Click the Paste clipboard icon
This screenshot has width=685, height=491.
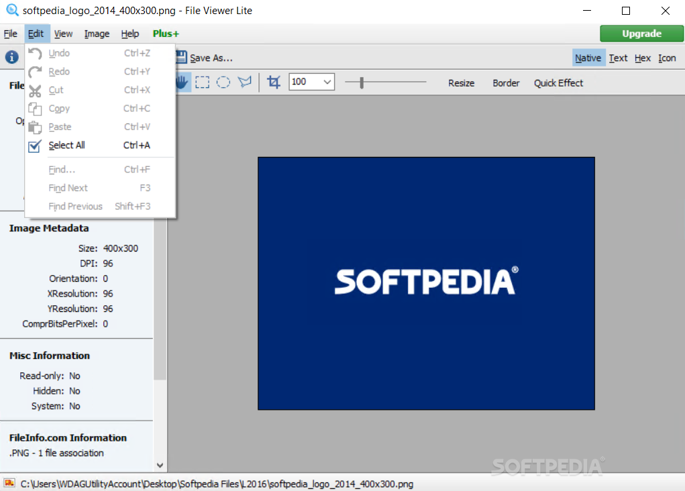35,127
